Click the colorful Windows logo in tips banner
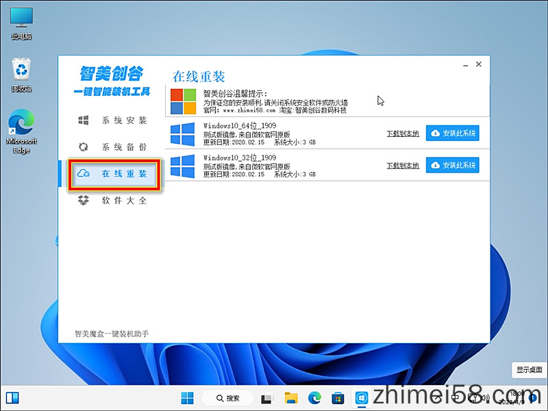Viewport: 548px width, 411px height. pos(183,101)
